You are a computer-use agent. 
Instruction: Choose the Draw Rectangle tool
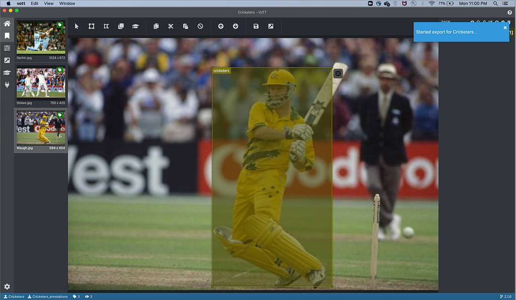pos(92,26)
